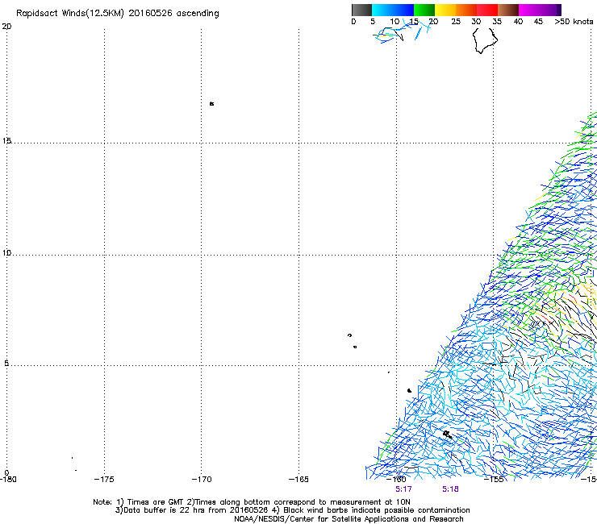Click the purple 5:17 swath time label
Image resolution: width=597 pixels, height=524 pixels.
pos(403,489)
